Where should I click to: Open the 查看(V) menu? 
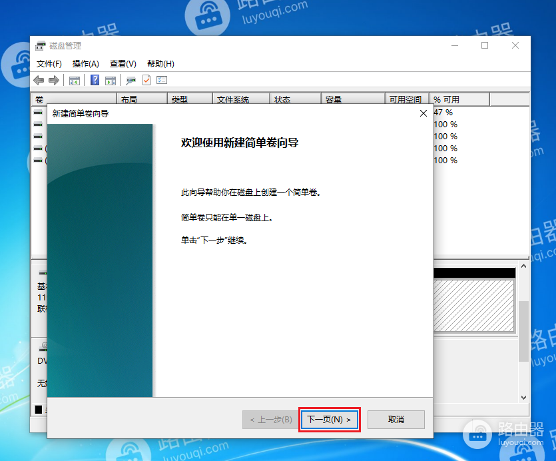click(123, 64)
